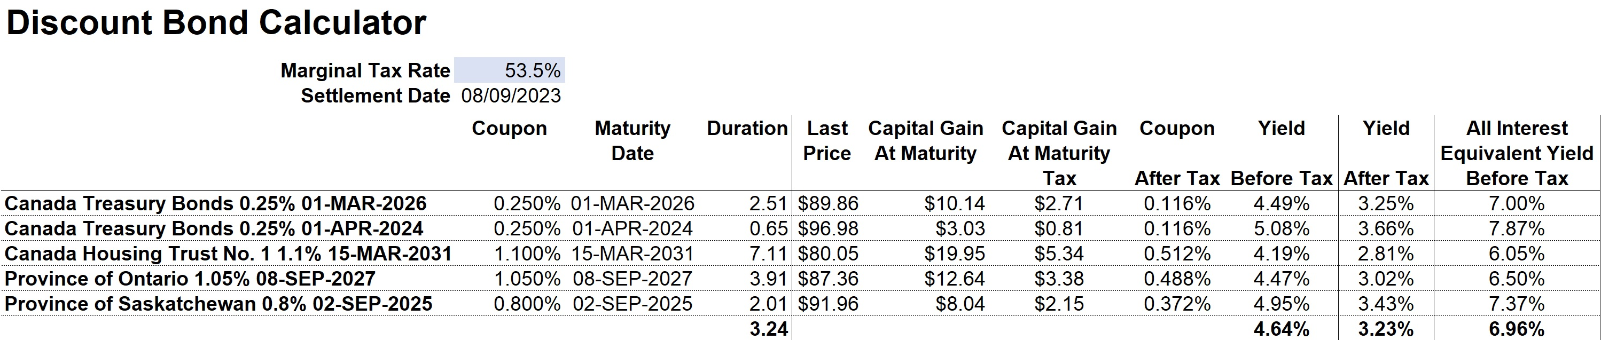The image size is (1601, 340).
Task: Select Canada Treasury Bonds 01-APR-2024 row name
Action: click(214, 229)
